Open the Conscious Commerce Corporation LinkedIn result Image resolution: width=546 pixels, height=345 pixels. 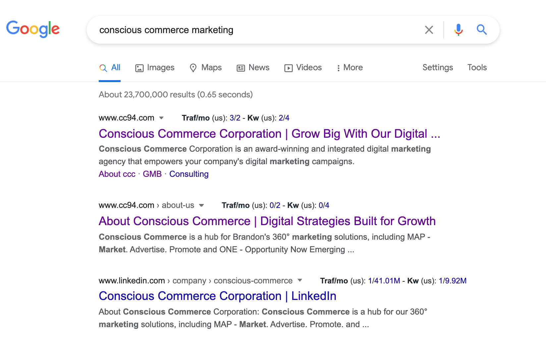[x=217, y=296]
